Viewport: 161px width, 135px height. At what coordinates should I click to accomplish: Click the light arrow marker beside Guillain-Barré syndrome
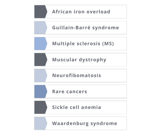click(41, 28)
